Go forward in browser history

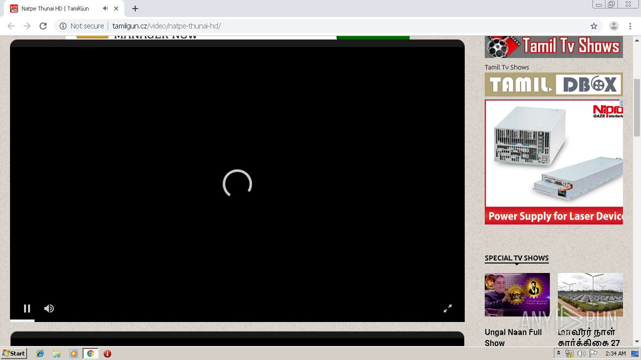(27, 26)
